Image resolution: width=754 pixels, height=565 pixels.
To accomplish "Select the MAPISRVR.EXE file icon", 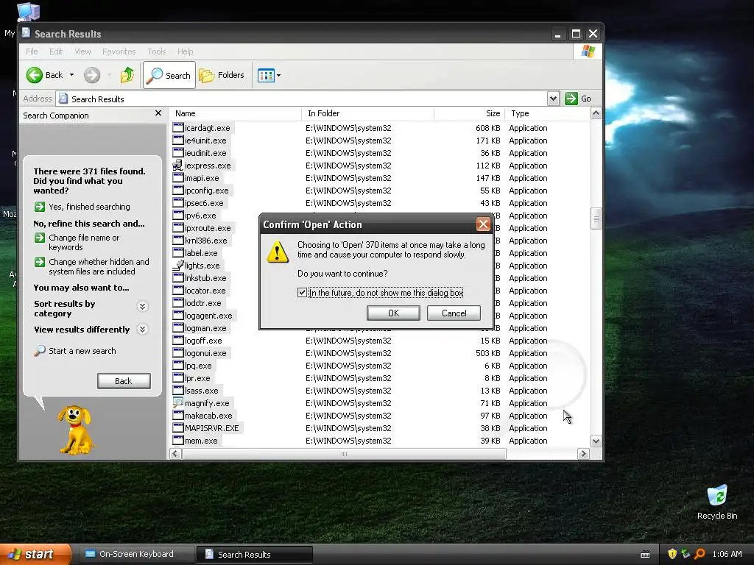I will click(x=178, y=427).
